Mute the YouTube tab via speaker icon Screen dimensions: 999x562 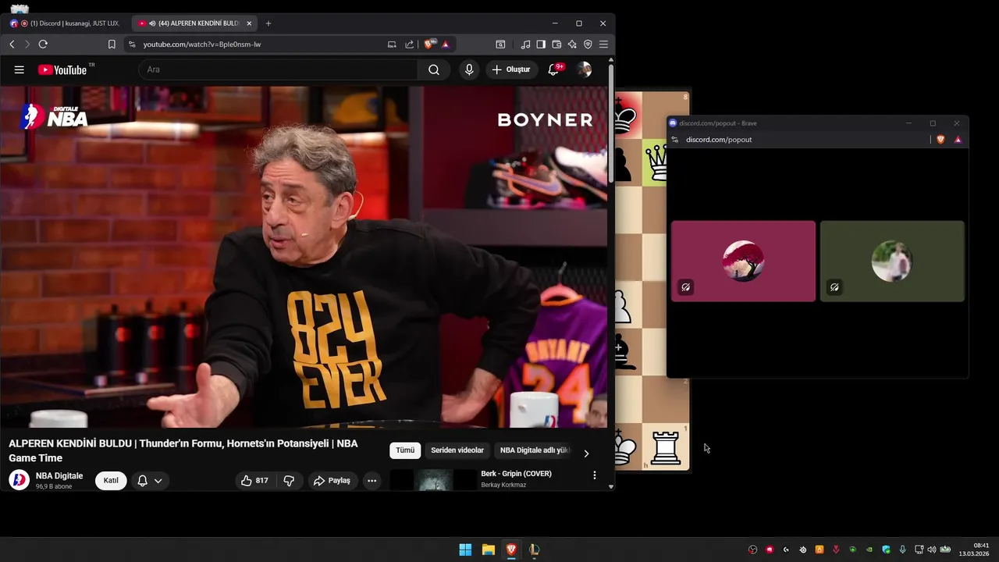click(152, 23)
